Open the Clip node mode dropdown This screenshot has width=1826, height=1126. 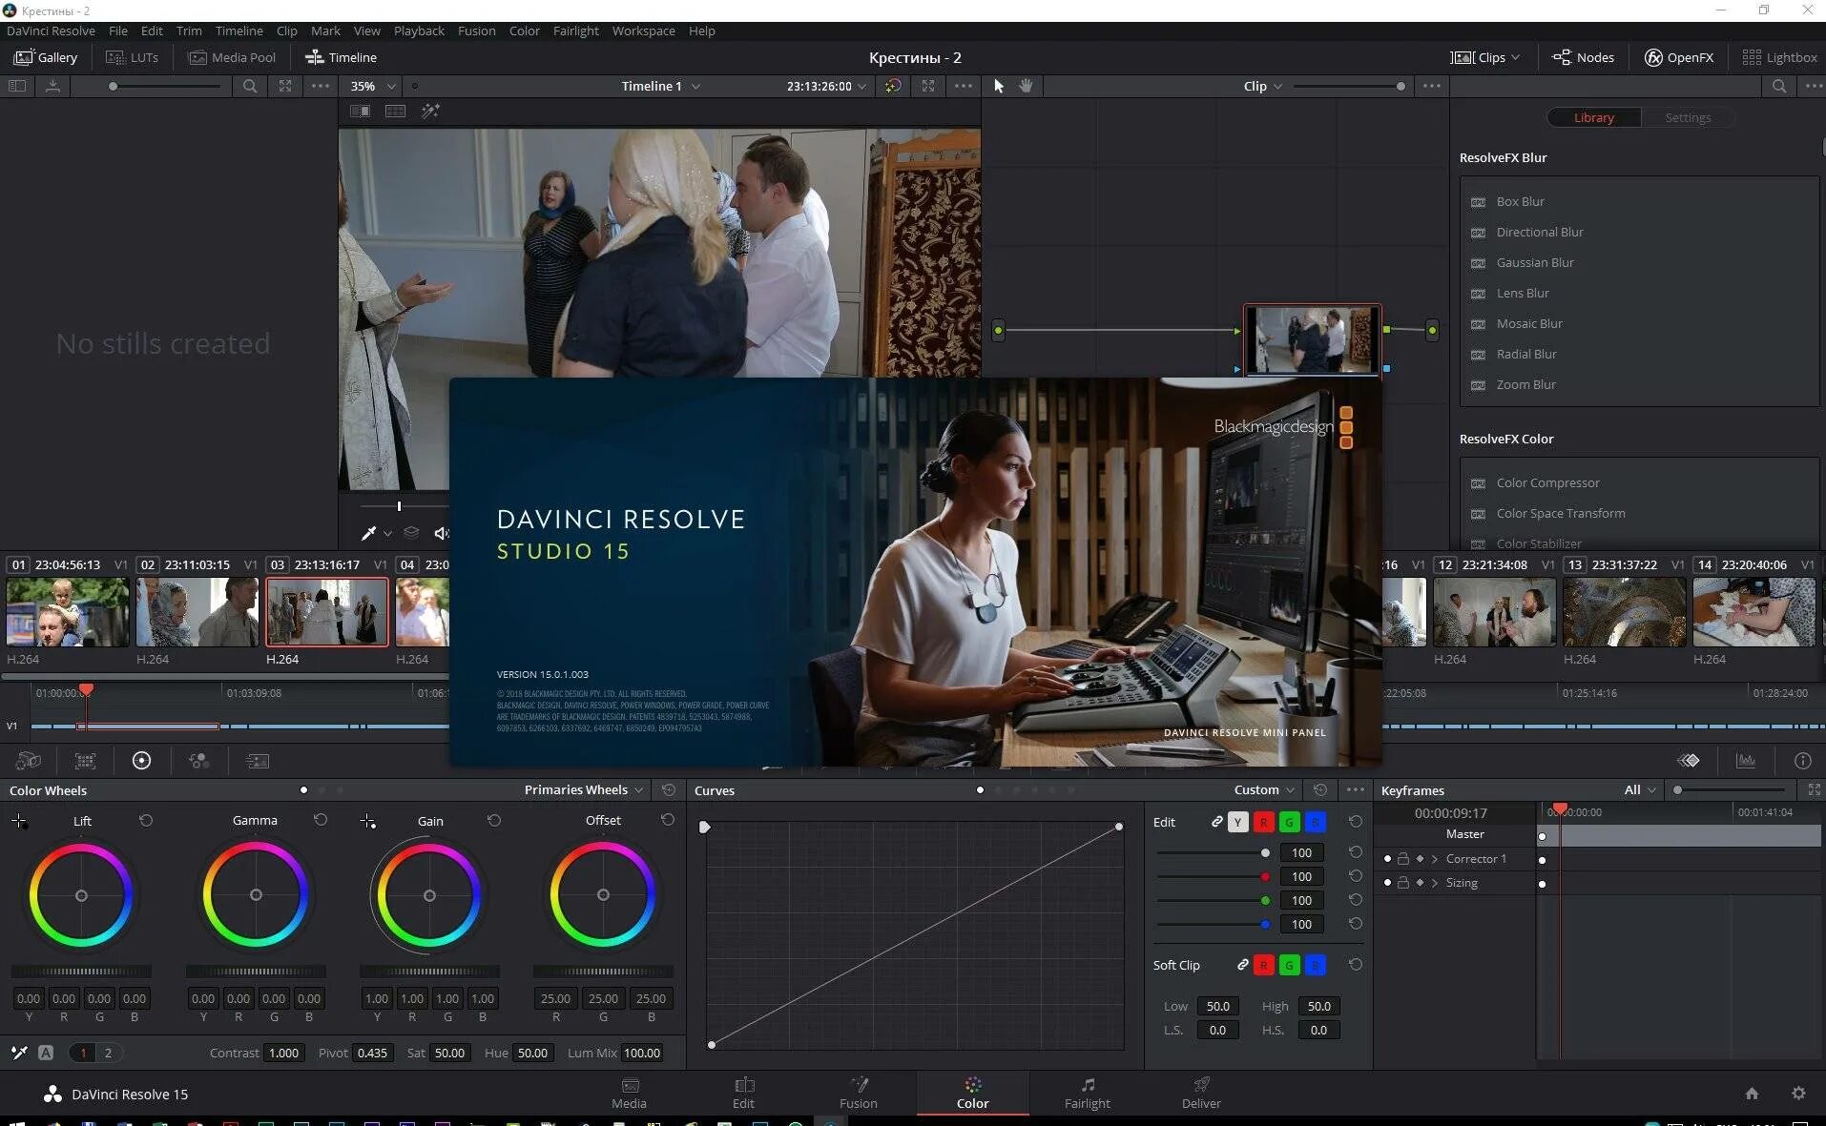click(1263, 86)
